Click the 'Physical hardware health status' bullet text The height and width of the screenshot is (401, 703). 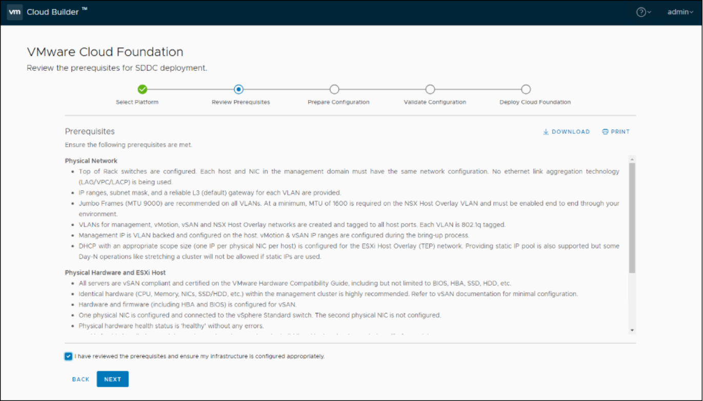point(171,326)
